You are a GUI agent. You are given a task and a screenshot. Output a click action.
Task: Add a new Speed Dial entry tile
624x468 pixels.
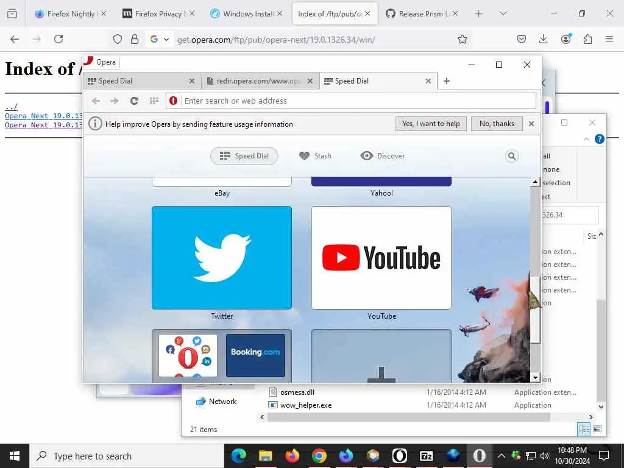click(381, 356)
